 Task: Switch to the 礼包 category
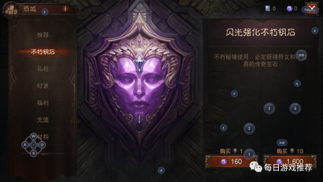point(43,69)
